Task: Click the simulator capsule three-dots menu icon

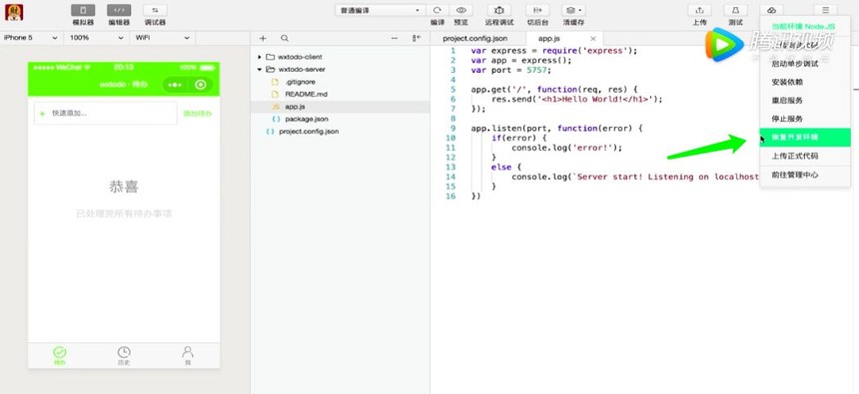Action: pos(175,85)
